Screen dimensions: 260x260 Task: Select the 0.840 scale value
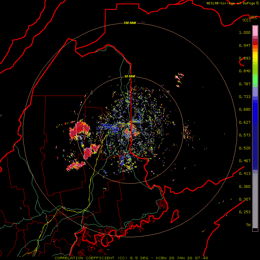tap(245, 71)
